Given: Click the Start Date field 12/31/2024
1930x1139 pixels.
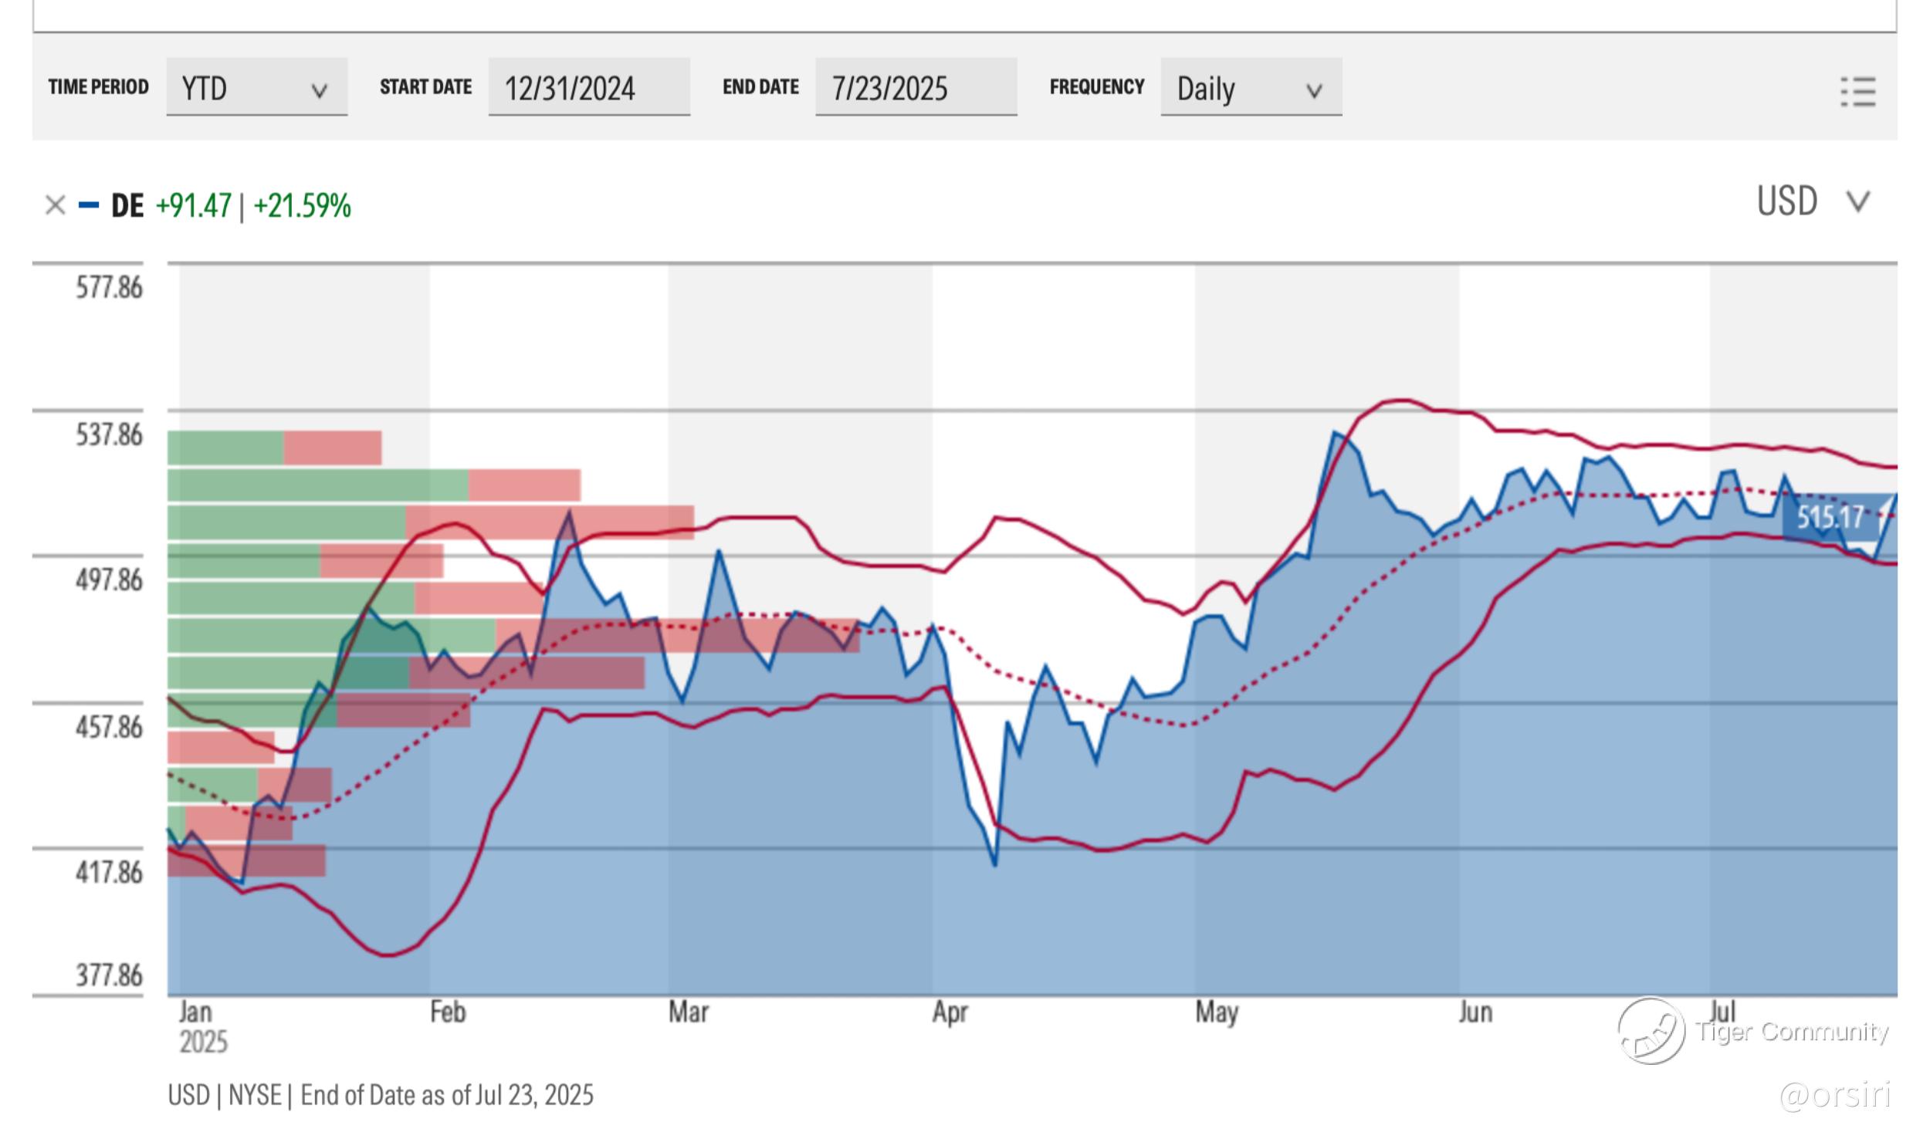Looking at the screenshot, I should (x=588, y=87).
